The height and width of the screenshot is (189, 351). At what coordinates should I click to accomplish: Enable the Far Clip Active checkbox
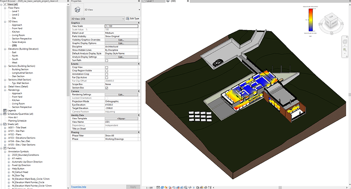tap(106, 77)
